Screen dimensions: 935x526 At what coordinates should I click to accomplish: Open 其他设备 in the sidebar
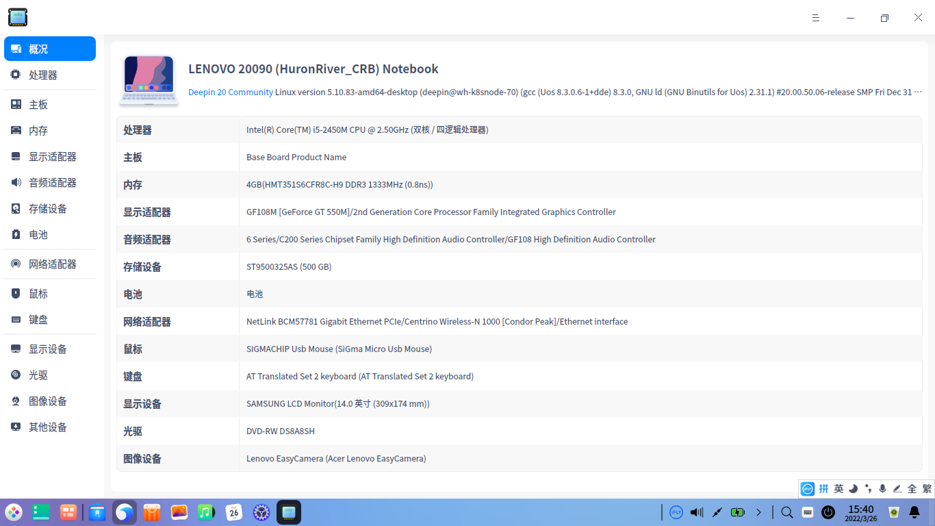(x=50, y=427)
